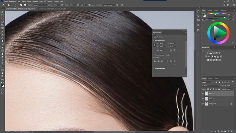
Task: Add a Hue/Saturation adjustment icon
Action: tap(206, 57)
